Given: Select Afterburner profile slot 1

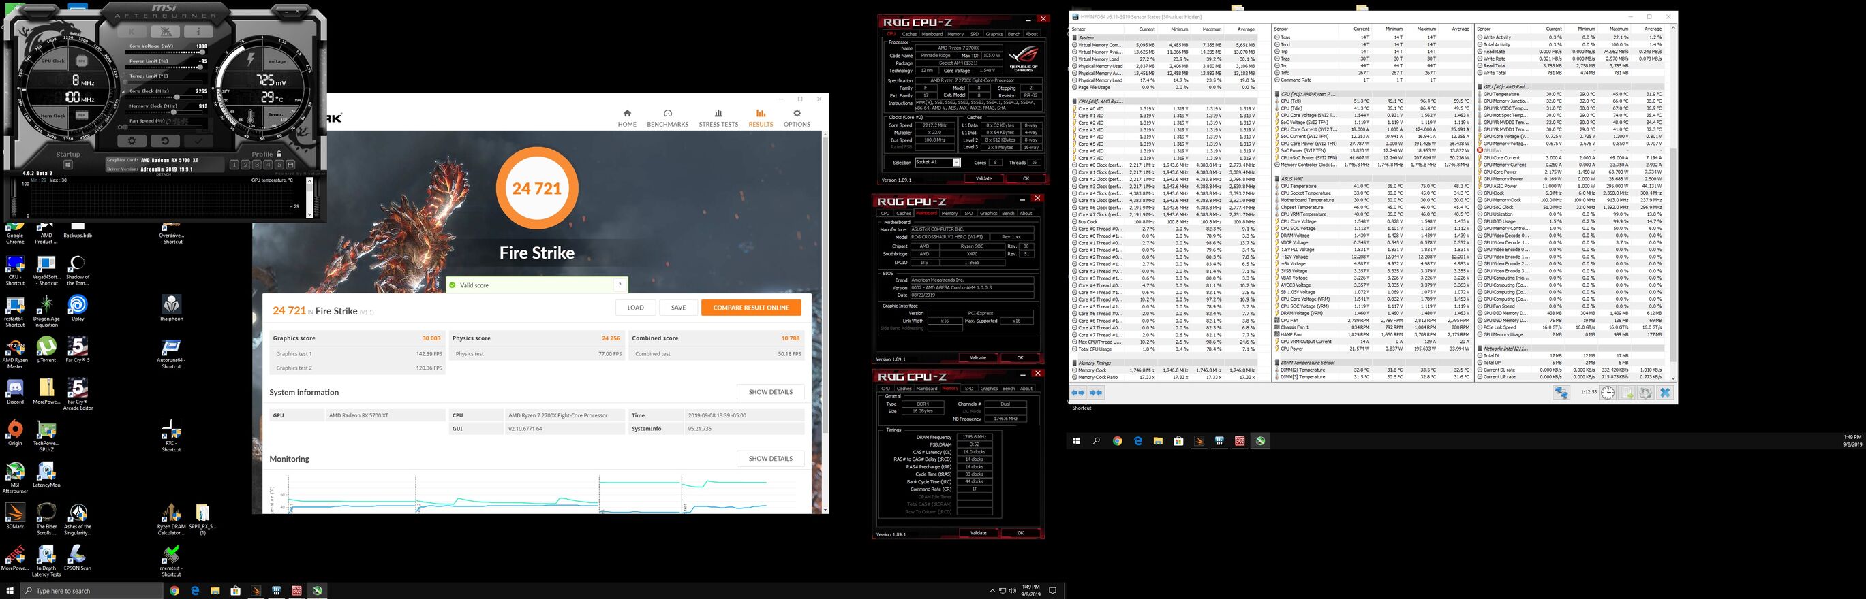Looking at the screenshot, I should click(234, 164).
